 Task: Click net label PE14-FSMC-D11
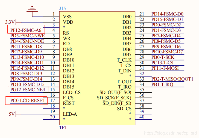(x=27, y=63)
